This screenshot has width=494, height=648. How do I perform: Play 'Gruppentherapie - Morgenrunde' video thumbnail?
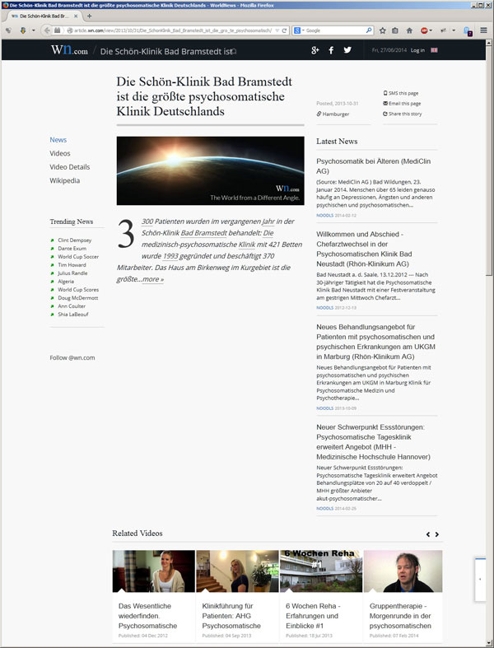click(x=403, y=571)
